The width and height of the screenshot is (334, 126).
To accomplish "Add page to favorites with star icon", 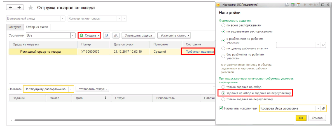I will click(x=31, y=8).
